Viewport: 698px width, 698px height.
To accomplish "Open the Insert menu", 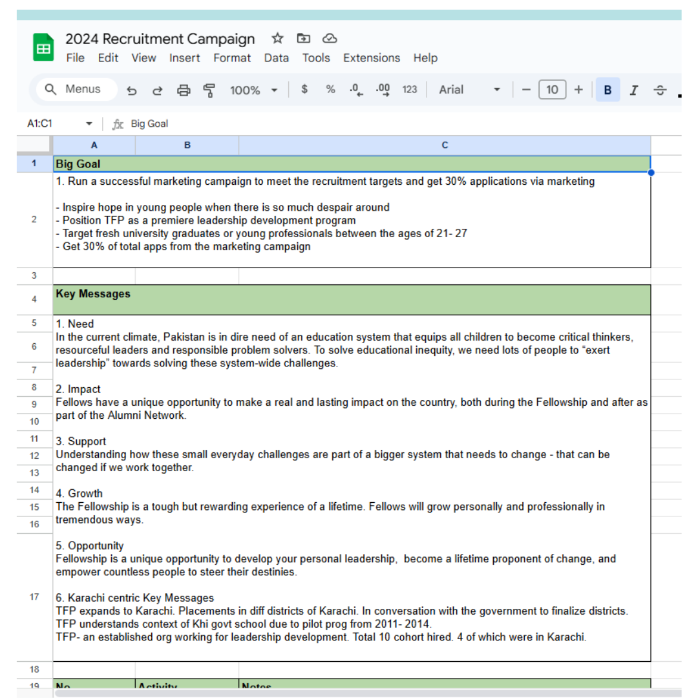I will point(184,58).
